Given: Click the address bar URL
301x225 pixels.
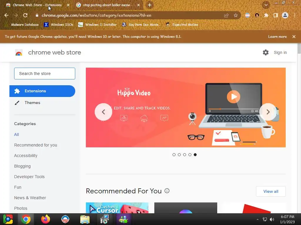Looking at the screenshot, I should 96,15.
